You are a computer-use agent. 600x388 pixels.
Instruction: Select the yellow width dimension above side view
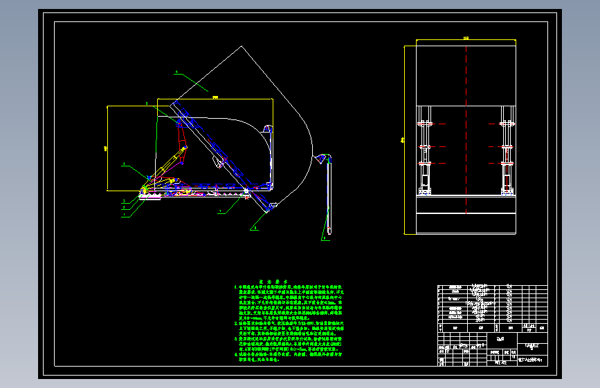tap(215, 98)
